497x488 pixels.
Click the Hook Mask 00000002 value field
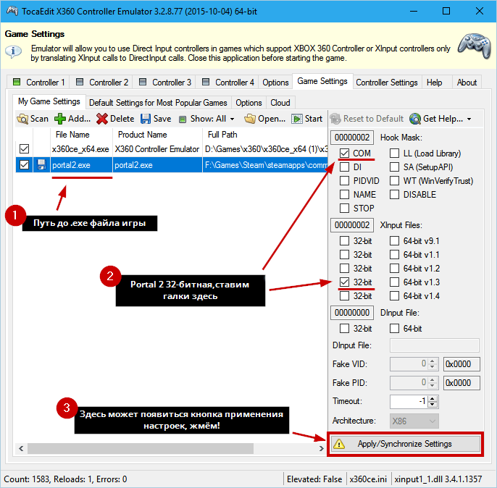tap(352, 138)
